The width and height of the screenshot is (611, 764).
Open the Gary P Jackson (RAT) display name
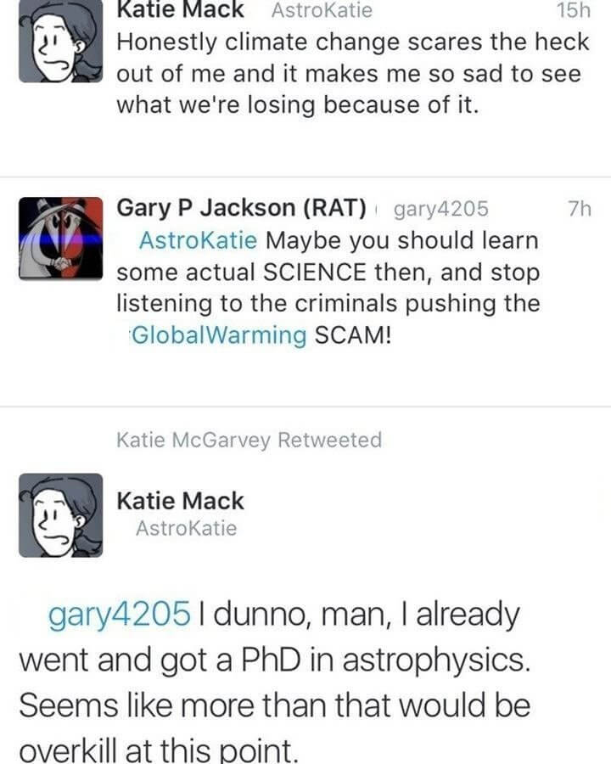click(x=242, y=208)
